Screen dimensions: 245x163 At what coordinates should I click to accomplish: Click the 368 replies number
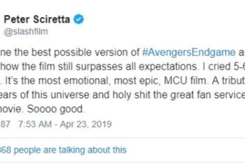pyautogui.click(x=5, y=150)
